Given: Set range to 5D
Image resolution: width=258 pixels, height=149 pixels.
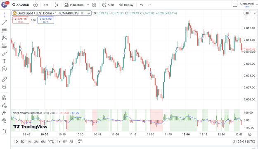Looking at the screenshot, I should pyautogui.click(x=22, y=142).
